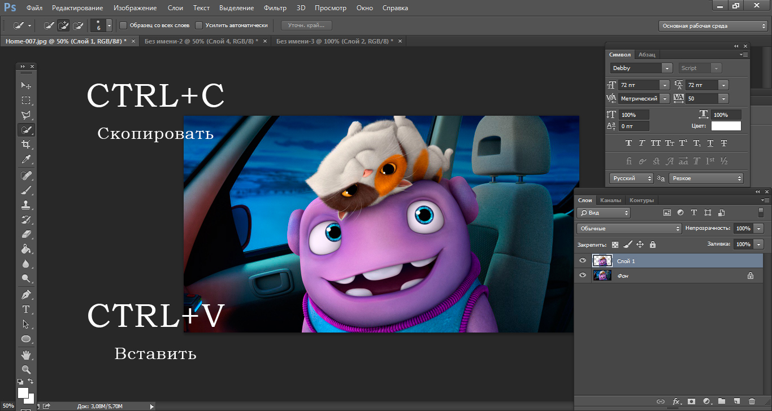772x411 pixels.
Task: Select the Move tool
Action: (x=26, y=86)
